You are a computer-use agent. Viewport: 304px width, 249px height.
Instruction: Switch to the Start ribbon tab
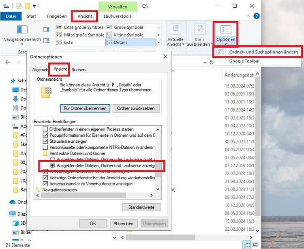click(x=31, y=16)
